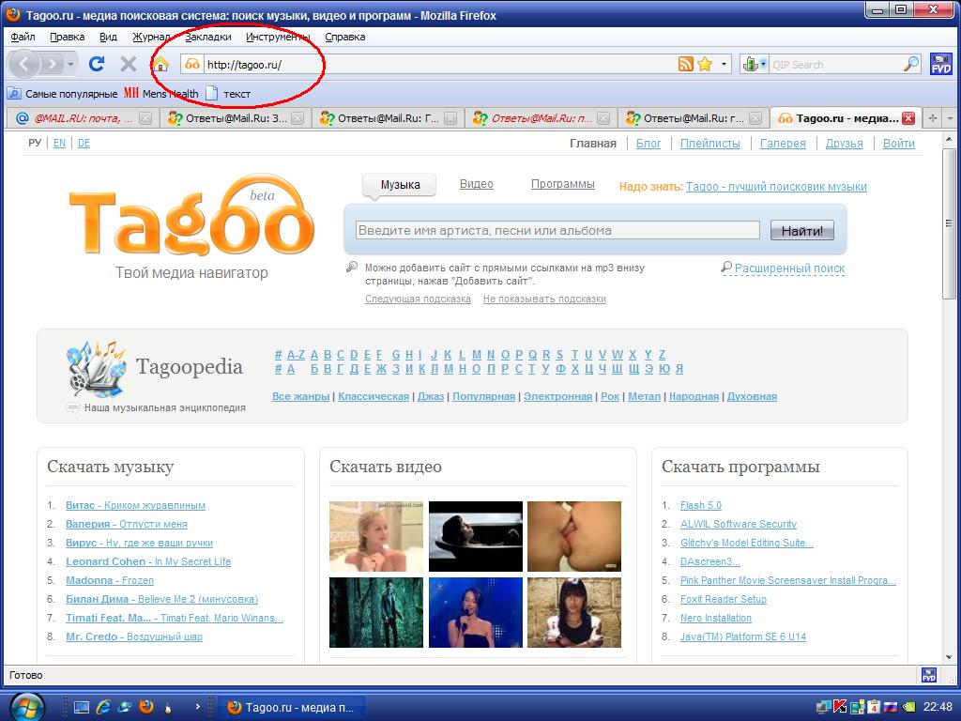
Task: Open the Файл menu
Action: tap(23, 37)
